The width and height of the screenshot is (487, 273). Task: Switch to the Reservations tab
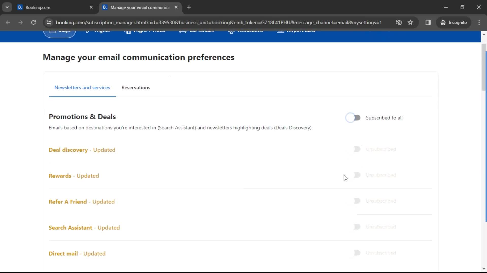(x=135, y=87)
